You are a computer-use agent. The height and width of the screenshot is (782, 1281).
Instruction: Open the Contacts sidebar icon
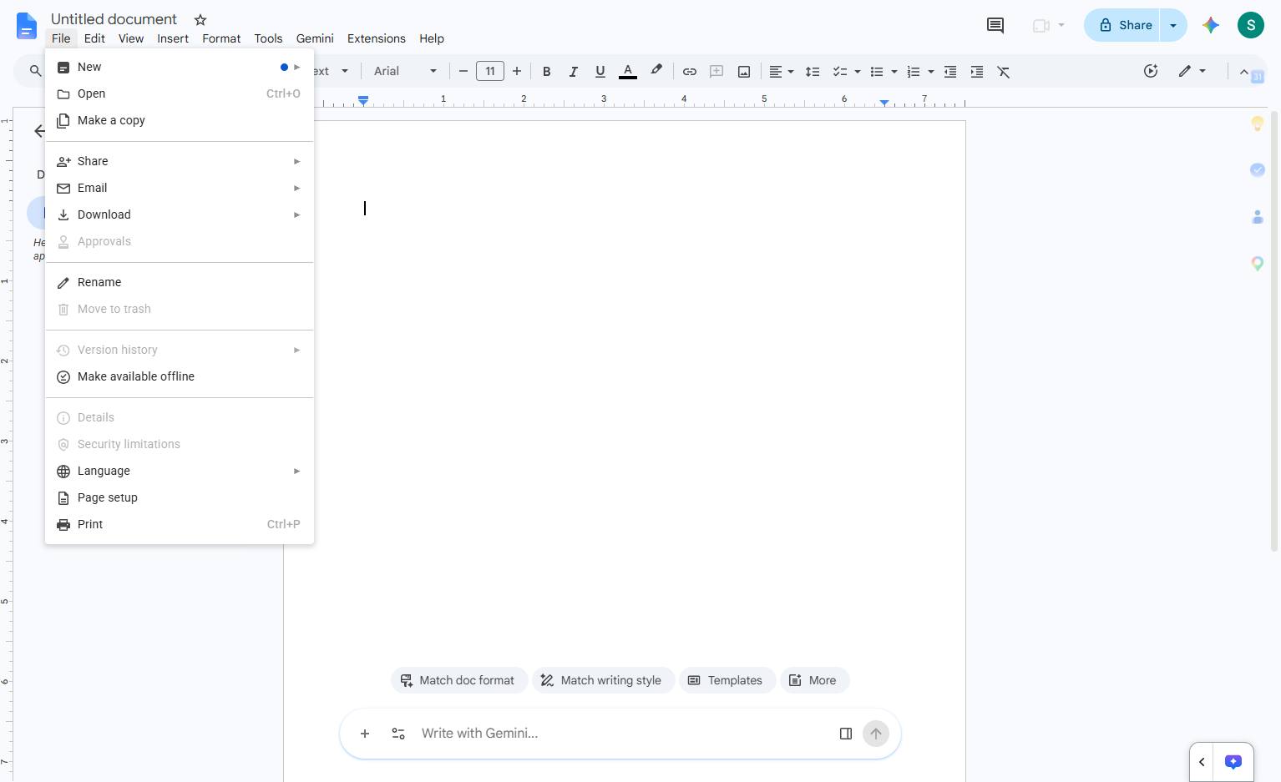[x=1258, y=217]
